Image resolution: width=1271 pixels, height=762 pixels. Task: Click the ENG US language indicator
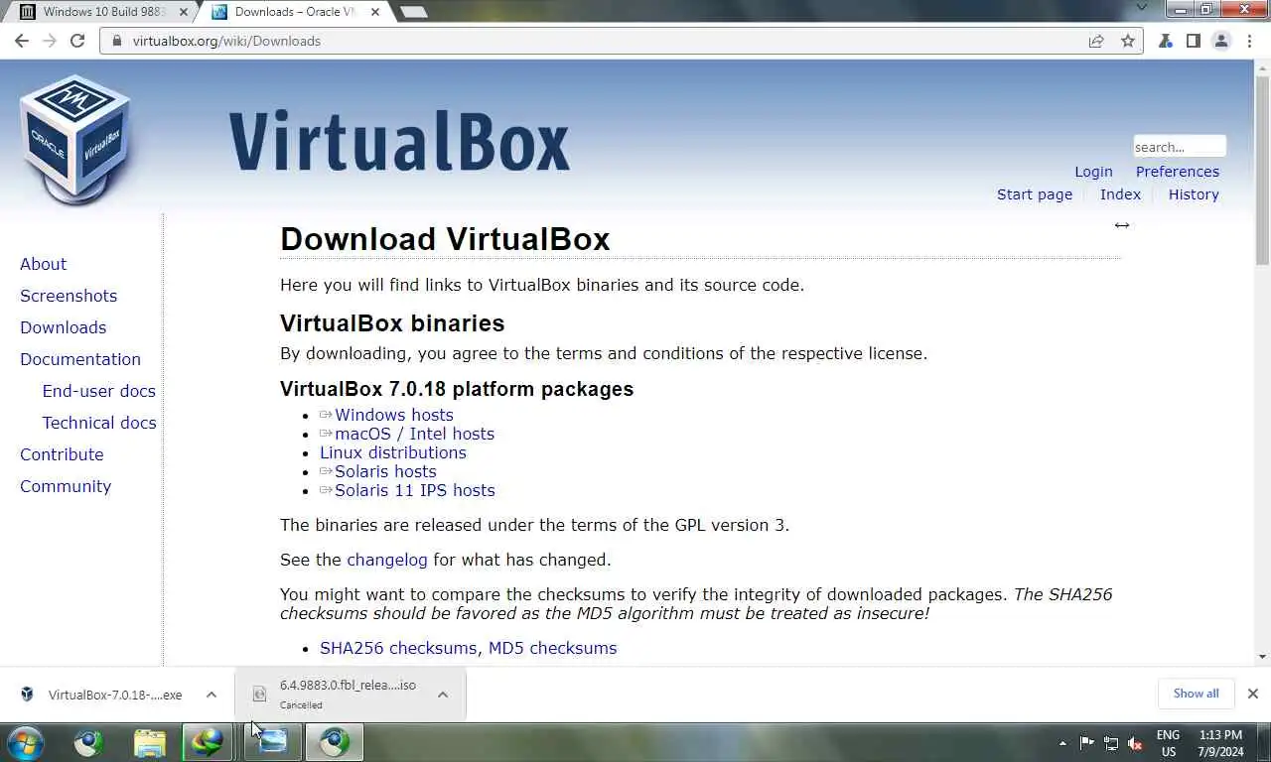[x=1168, y=743]
